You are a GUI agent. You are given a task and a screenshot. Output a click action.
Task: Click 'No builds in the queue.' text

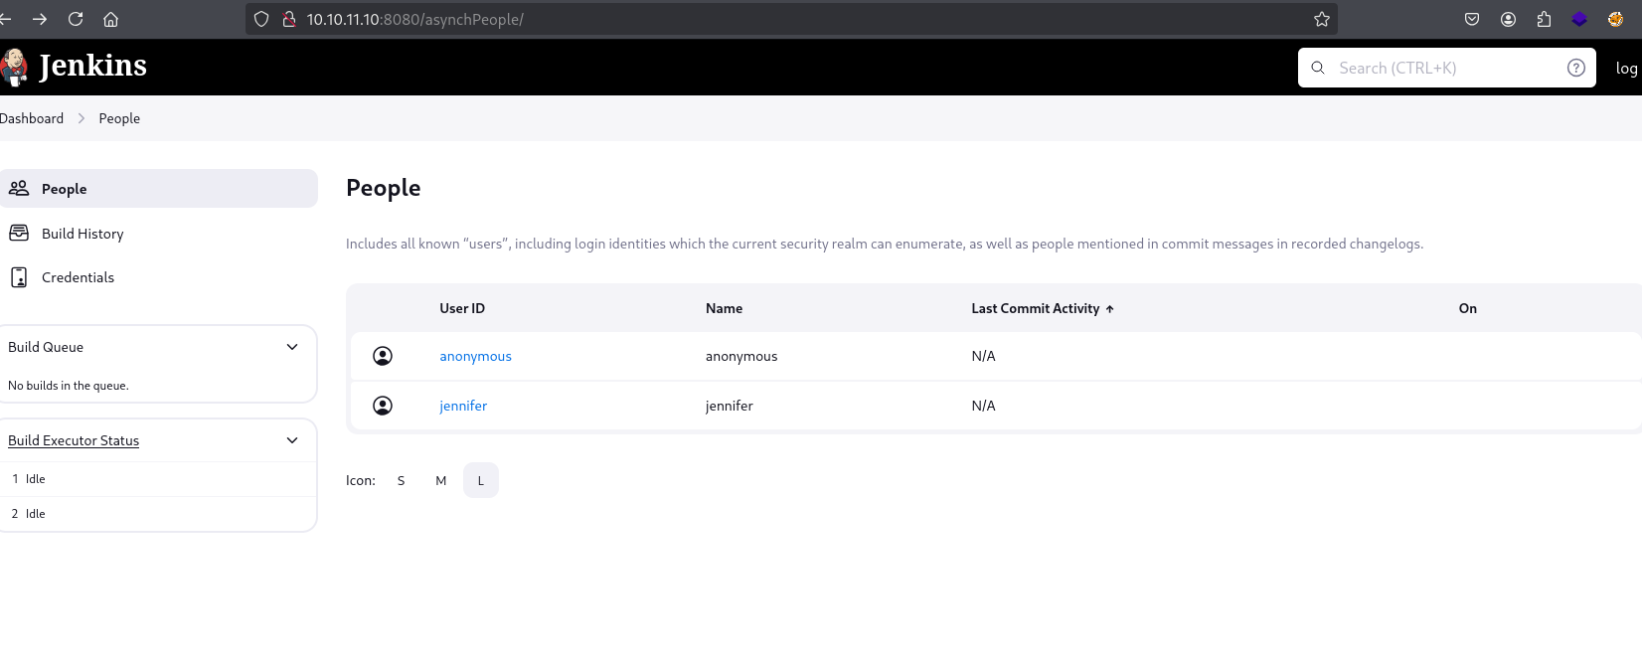pos(68,386)
